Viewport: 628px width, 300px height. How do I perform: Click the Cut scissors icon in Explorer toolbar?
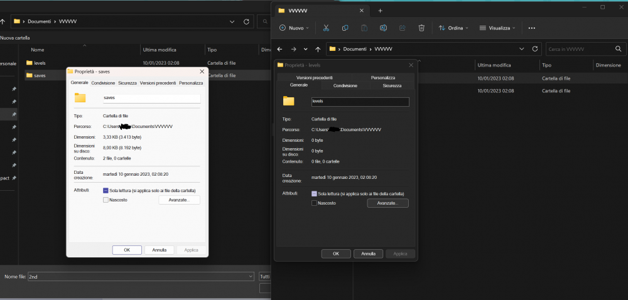click(326, 28)
